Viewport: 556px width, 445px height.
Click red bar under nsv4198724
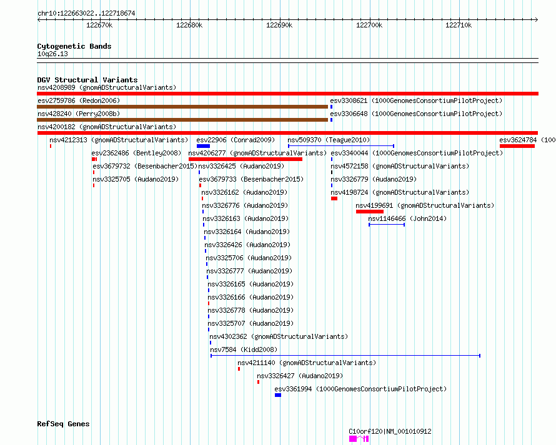coord(334,198)
